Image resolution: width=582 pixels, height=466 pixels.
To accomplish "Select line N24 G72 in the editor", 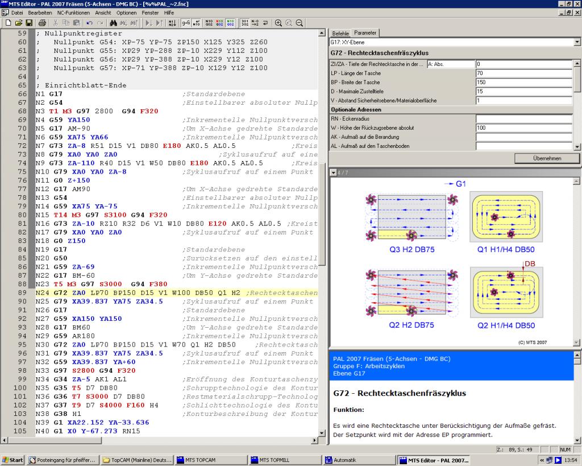I will (x=177, y=293).
